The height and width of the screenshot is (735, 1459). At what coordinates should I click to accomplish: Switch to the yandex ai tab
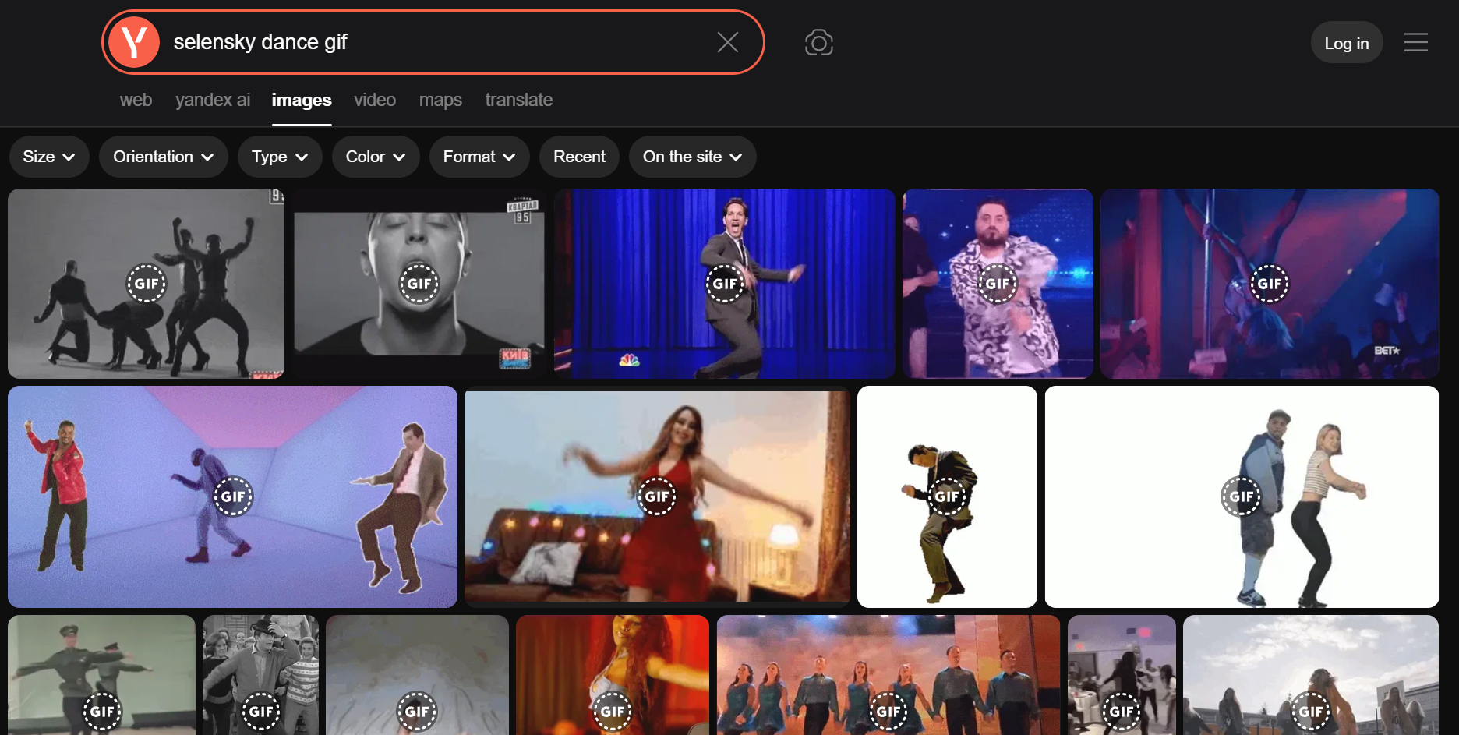[x=213, y=100]
